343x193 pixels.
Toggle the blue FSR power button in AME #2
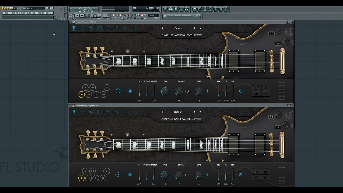[241, 175]
